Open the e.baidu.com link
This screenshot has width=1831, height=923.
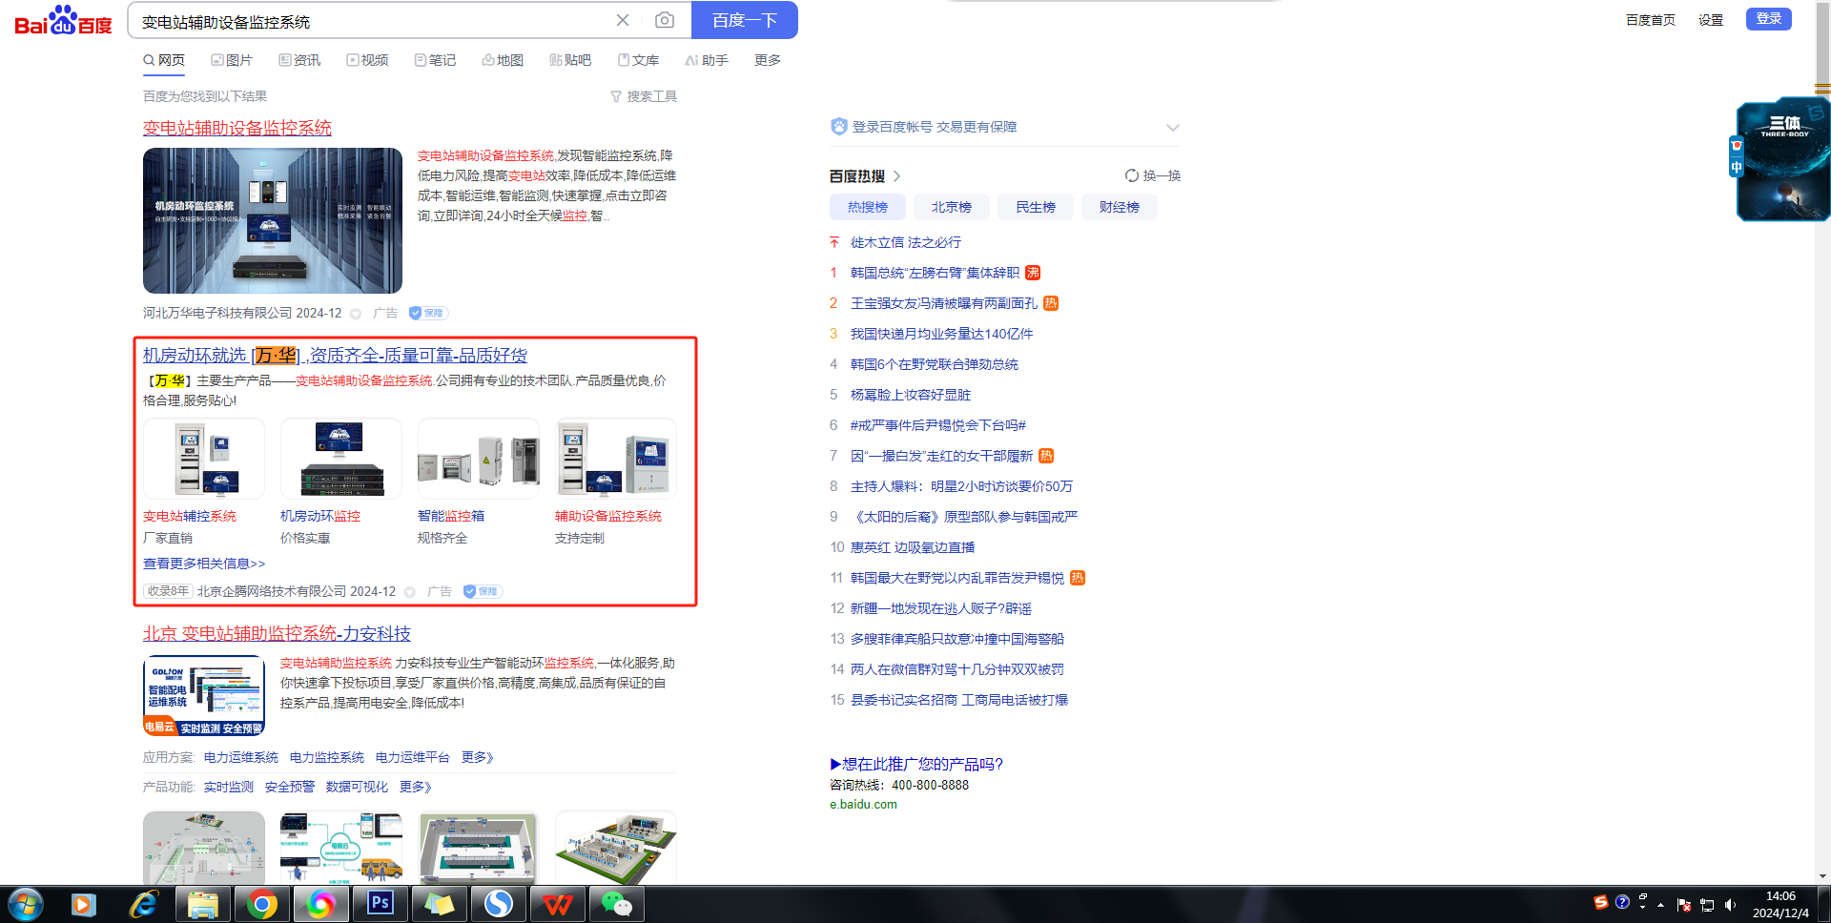tap(863, 804)
